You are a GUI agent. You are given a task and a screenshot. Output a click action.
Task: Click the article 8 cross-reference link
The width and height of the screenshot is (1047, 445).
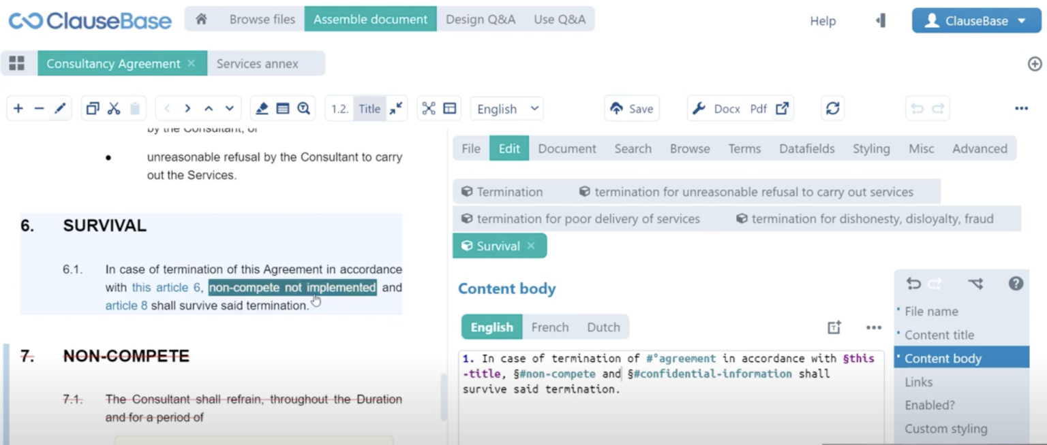click(x=126, y=306)
